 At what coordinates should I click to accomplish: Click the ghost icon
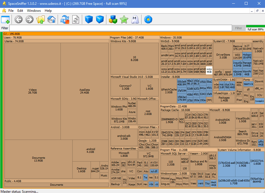(135, 19)
